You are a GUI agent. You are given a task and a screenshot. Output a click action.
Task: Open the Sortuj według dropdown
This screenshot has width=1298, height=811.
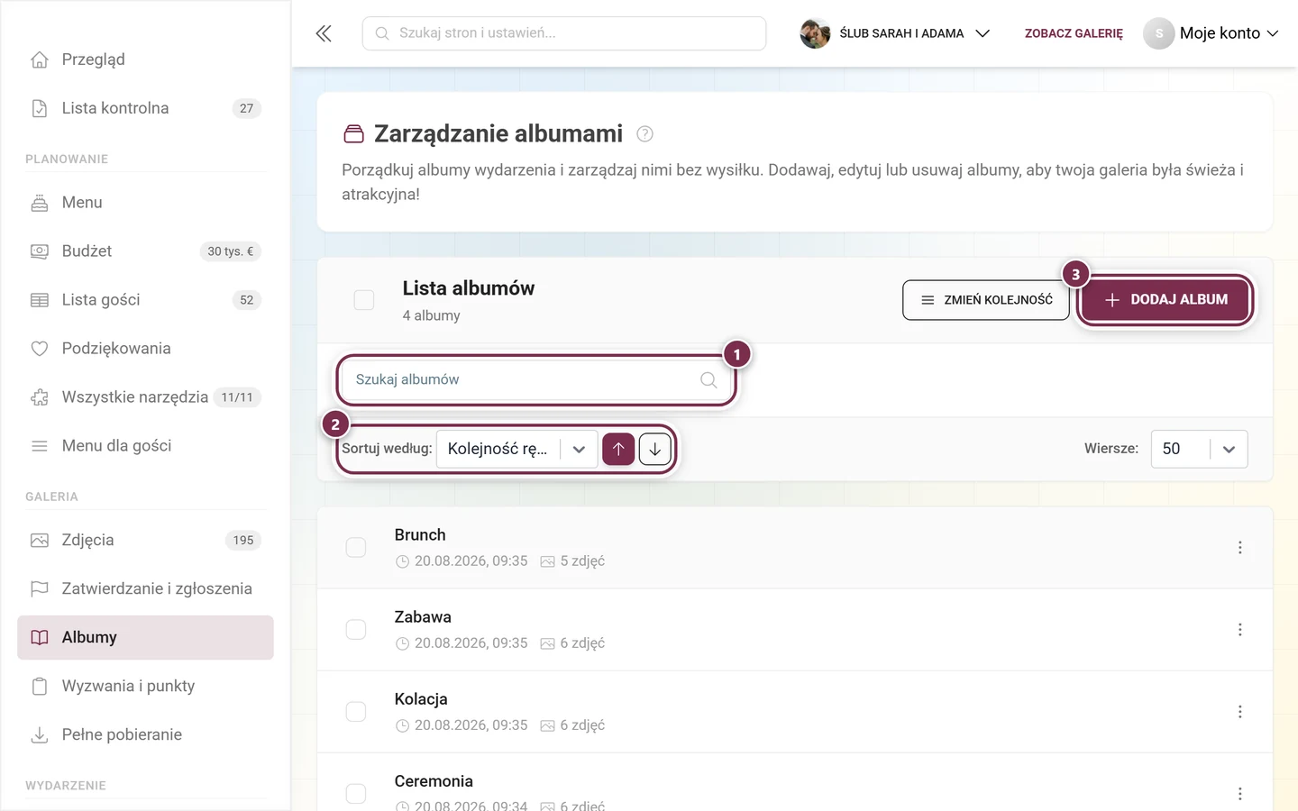click(x=517, y=449)
